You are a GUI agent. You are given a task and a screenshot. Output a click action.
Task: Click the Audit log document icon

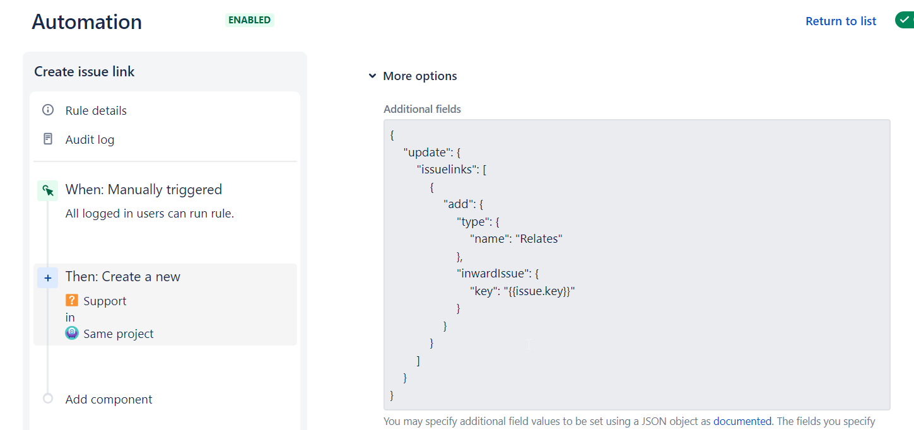pos(47,139)
